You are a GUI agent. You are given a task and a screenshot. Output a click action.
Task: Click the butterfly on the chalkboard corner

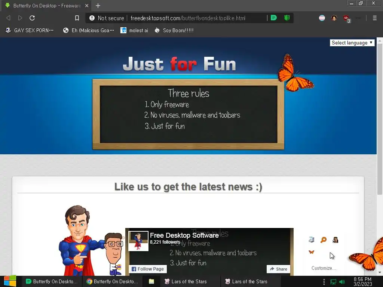(x=295, y=73)
